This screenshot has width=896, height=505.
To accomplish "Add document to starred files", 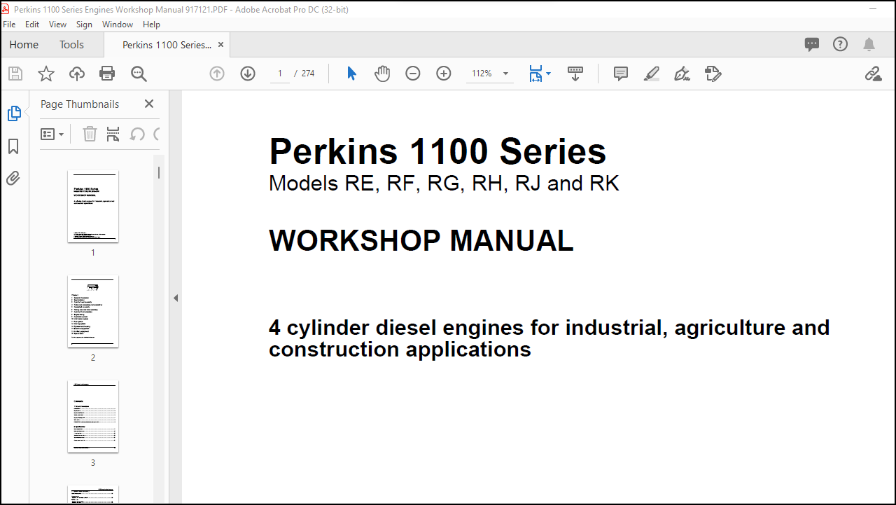I will 46,74.
